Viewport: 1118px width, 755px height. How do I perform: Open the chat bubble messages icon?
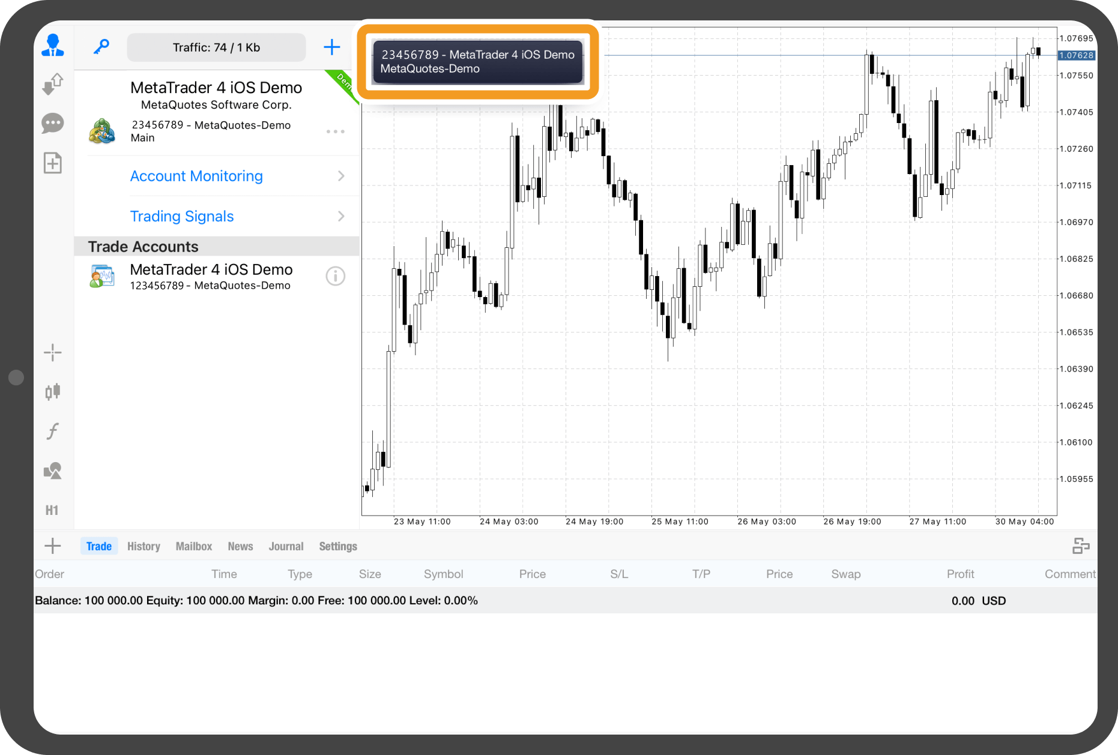[x=53, y=124]
